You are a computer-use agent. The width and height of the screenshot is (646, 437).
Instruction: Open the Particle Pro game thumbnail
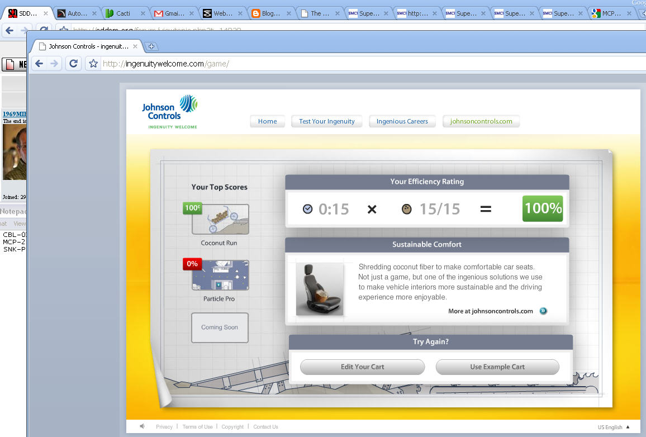tap(220, 275)
